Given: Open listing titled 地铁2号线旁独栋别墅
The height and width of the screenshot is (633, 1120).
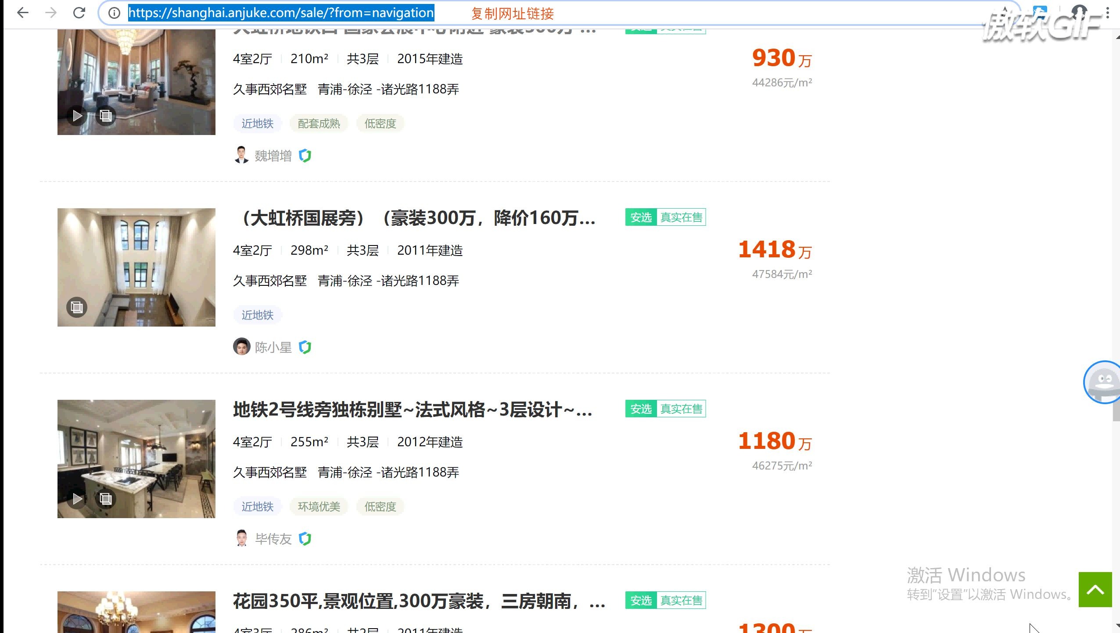Looking at the screenshot, I should click(x=413, y=409).
